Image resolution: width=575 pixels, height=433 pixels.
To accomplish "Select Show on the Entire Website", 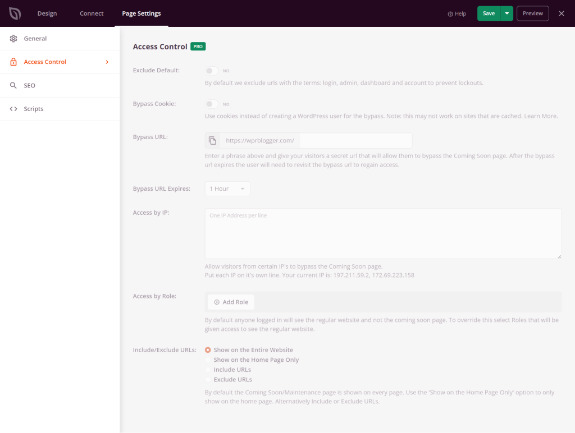I will [208, 350].
